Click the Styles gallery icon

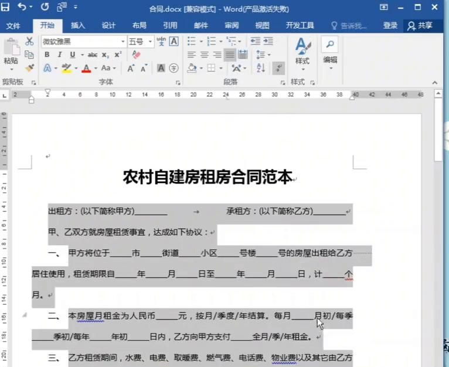[x=302, y=46]
